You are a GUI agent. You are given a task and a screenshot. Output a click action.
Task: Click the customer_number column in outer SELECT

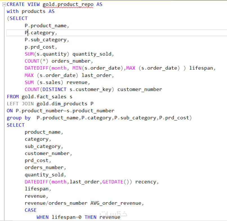tap(47, 154)
